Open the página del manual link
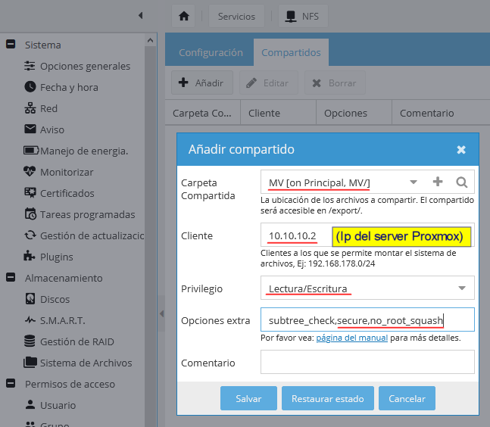Image resolution: width=490 pixels, height=427 pixels. point(352,338)
